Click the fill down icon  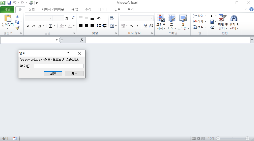pyautogui.click(x=212, y=21)
